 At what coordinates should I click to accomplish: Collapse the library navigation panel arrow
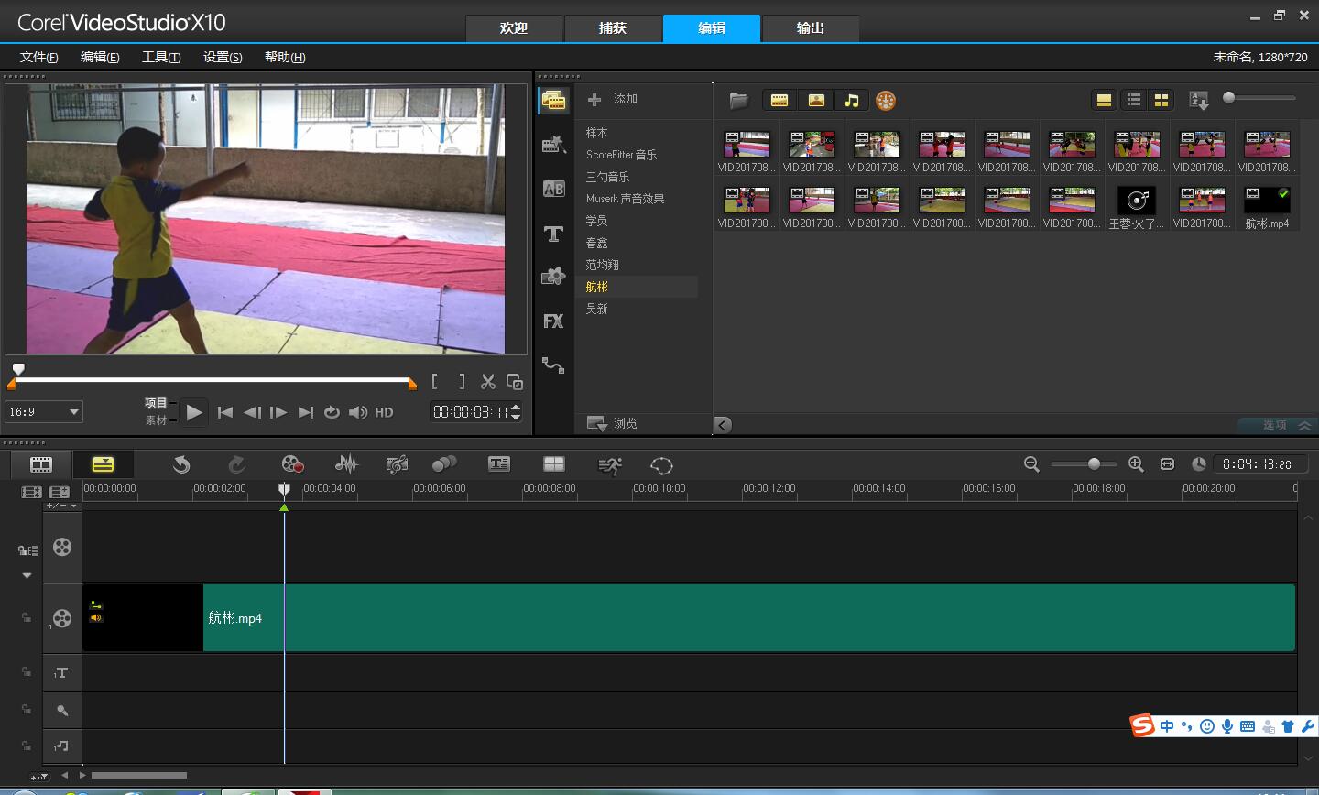click(x=723, y=424)
